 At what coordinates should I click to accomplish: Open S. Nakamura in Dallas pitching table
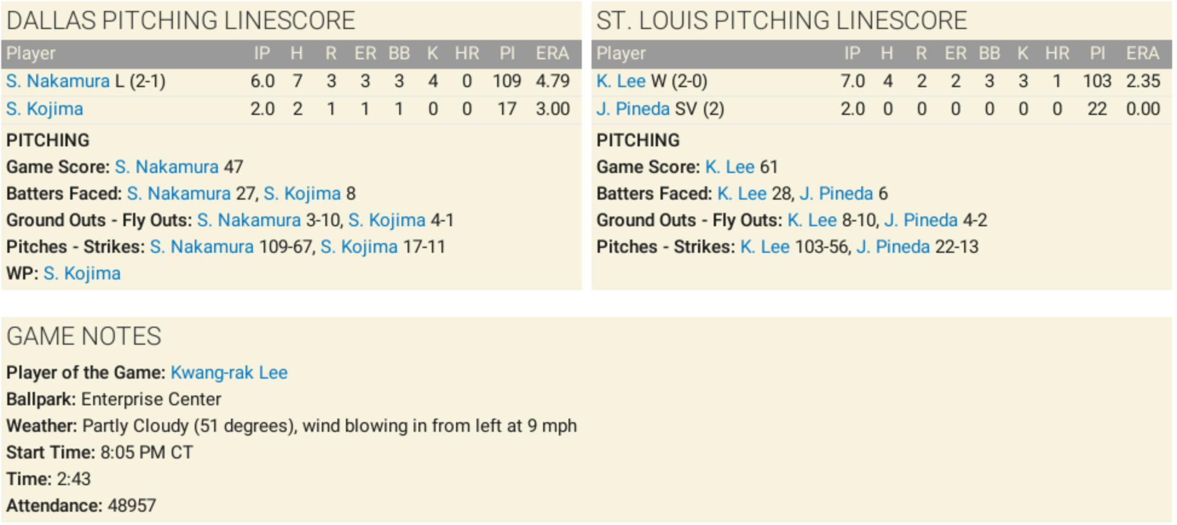(x=58, y=81)
